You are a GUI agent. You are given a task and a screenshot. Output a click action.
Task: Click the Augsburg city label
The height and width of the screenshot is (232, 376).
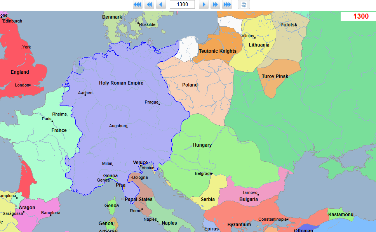click(x=118, y=126)
